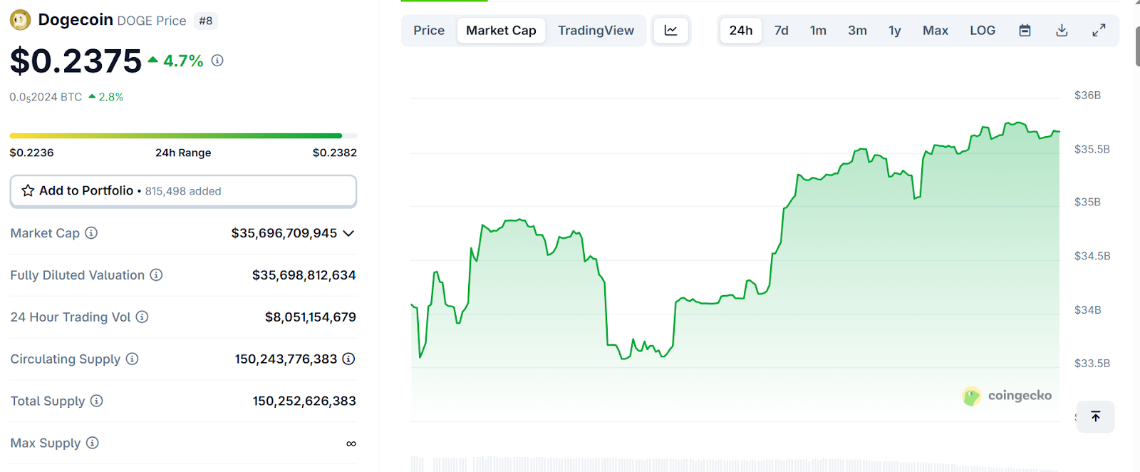The image size is (1140, 472).
Task: Click the #8 rank badge
Action: click(x=206, y=21)
